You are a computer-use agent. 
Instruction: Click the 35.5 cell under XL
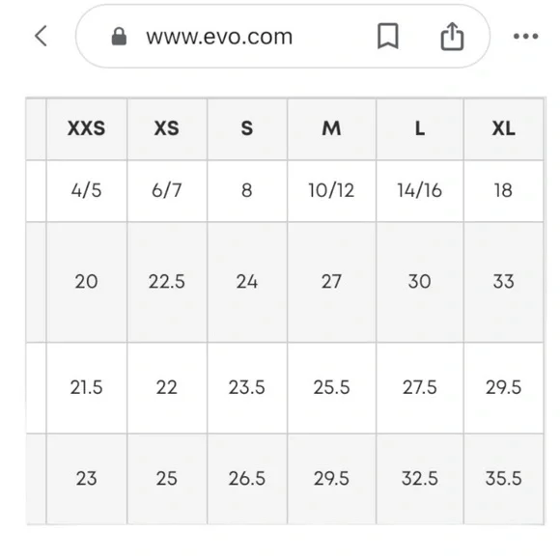tap(504, 479)
